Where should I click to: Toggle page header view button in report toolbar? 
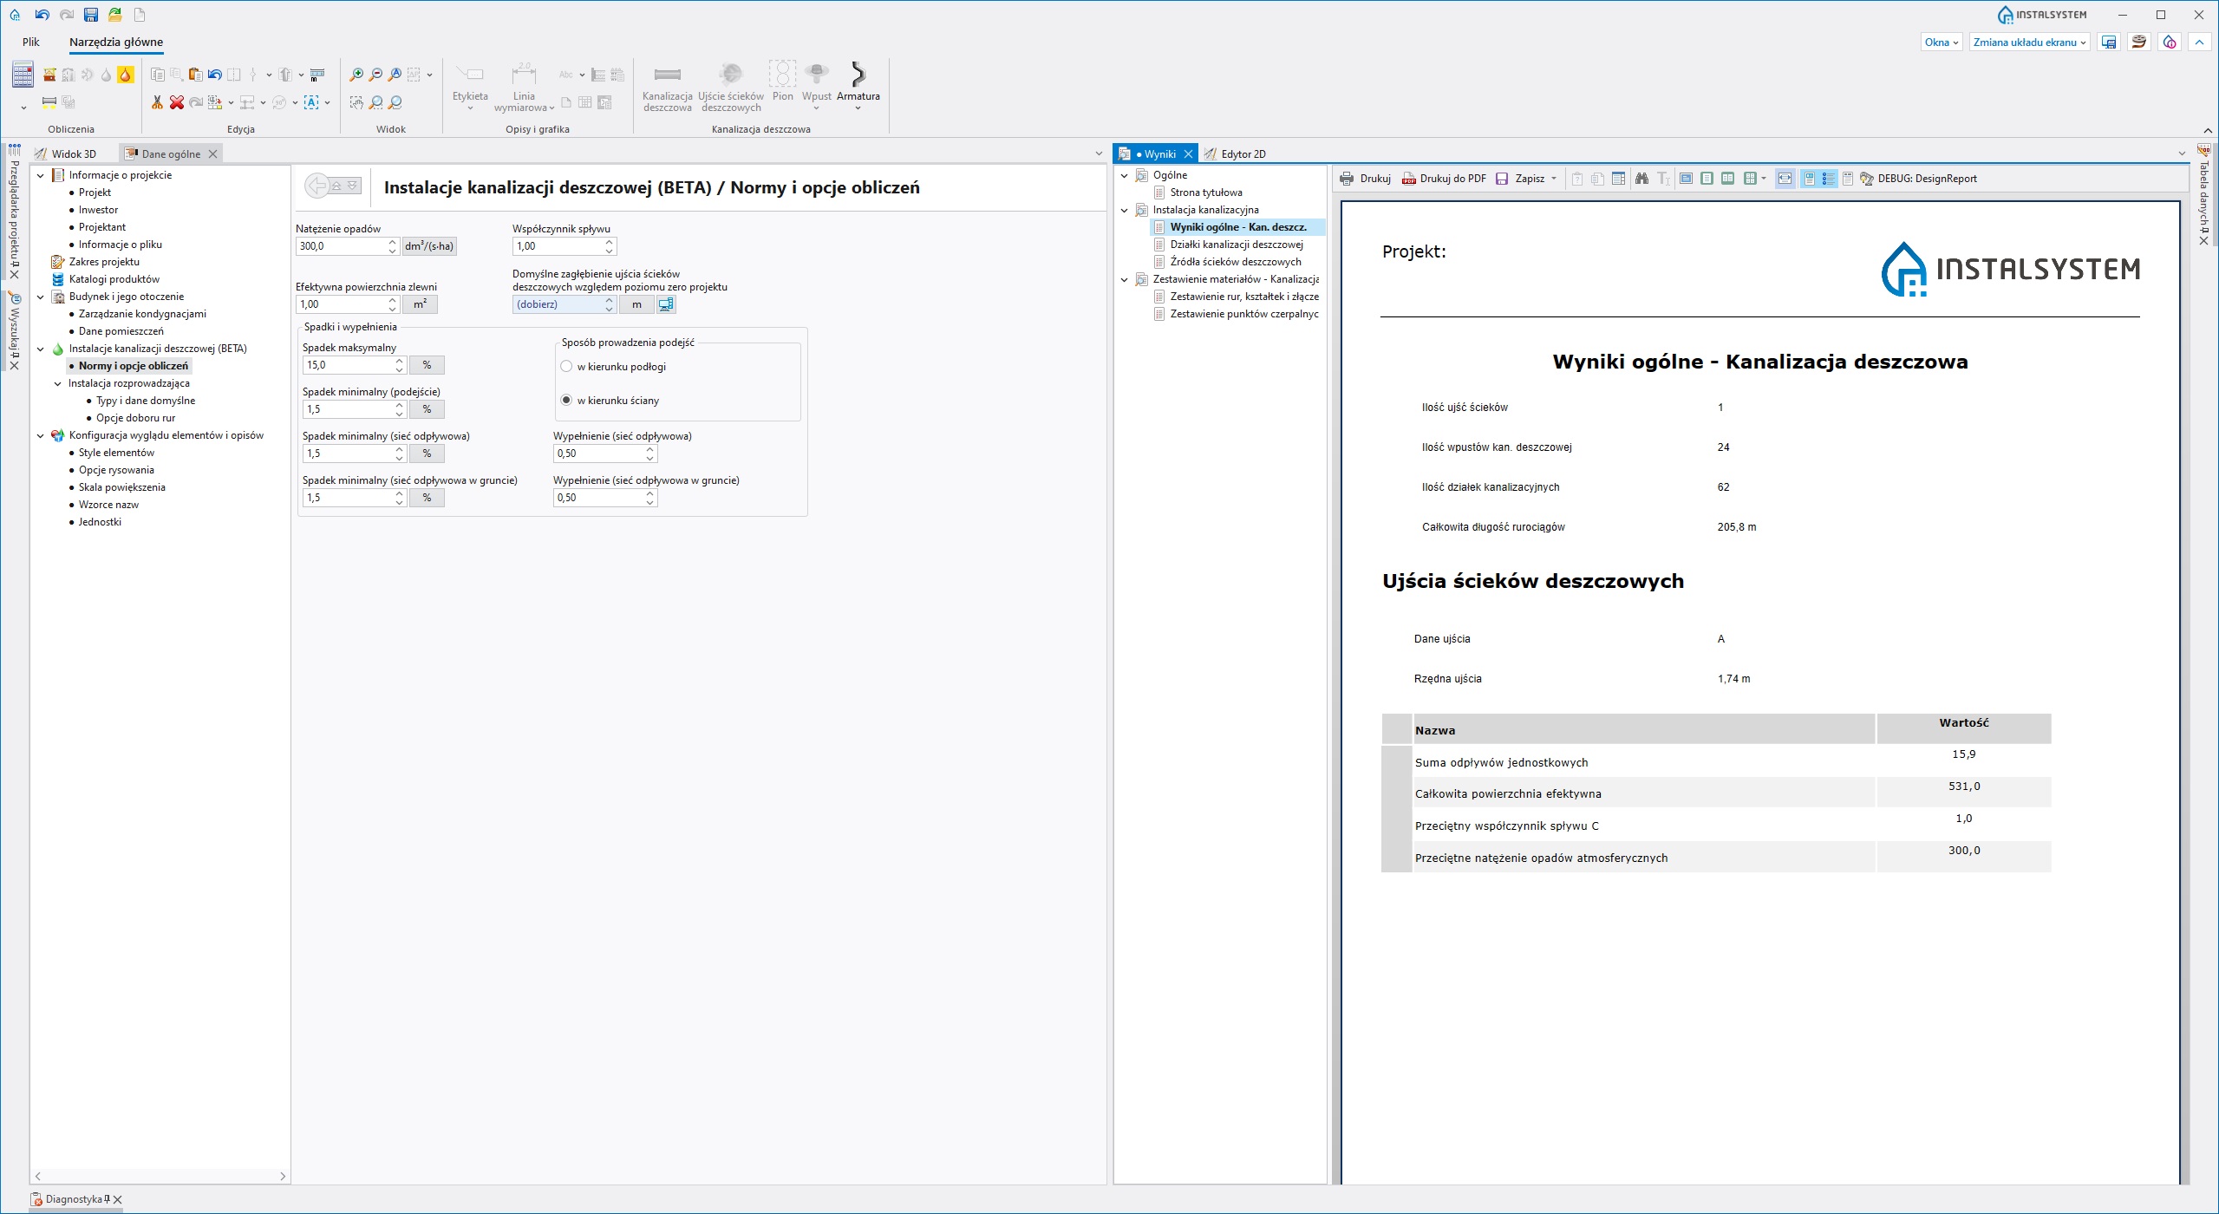[x=1810, y=179]
